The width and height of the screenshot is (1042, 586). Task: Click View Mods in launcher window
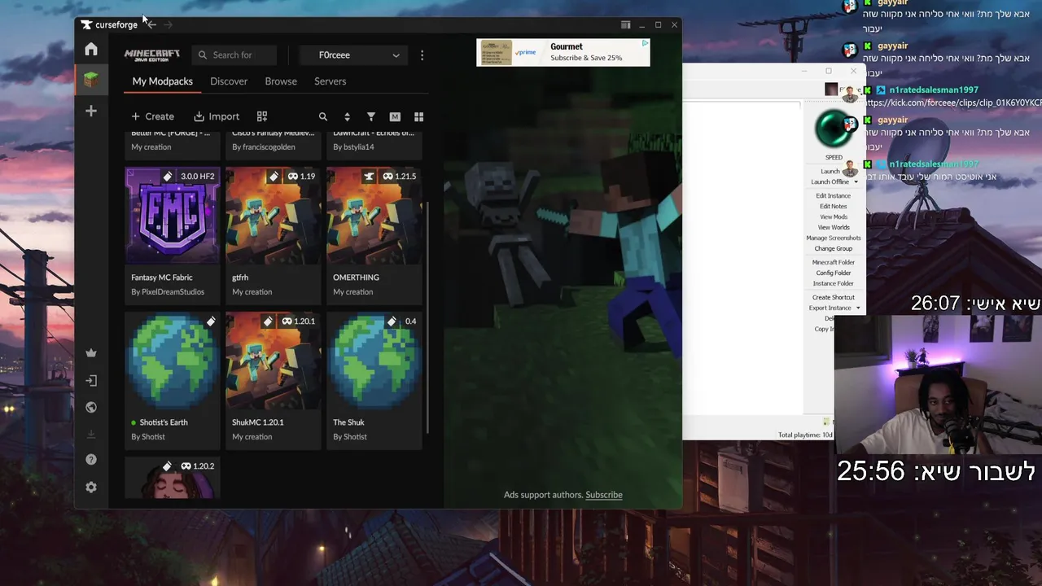click(x=834, y=216)
